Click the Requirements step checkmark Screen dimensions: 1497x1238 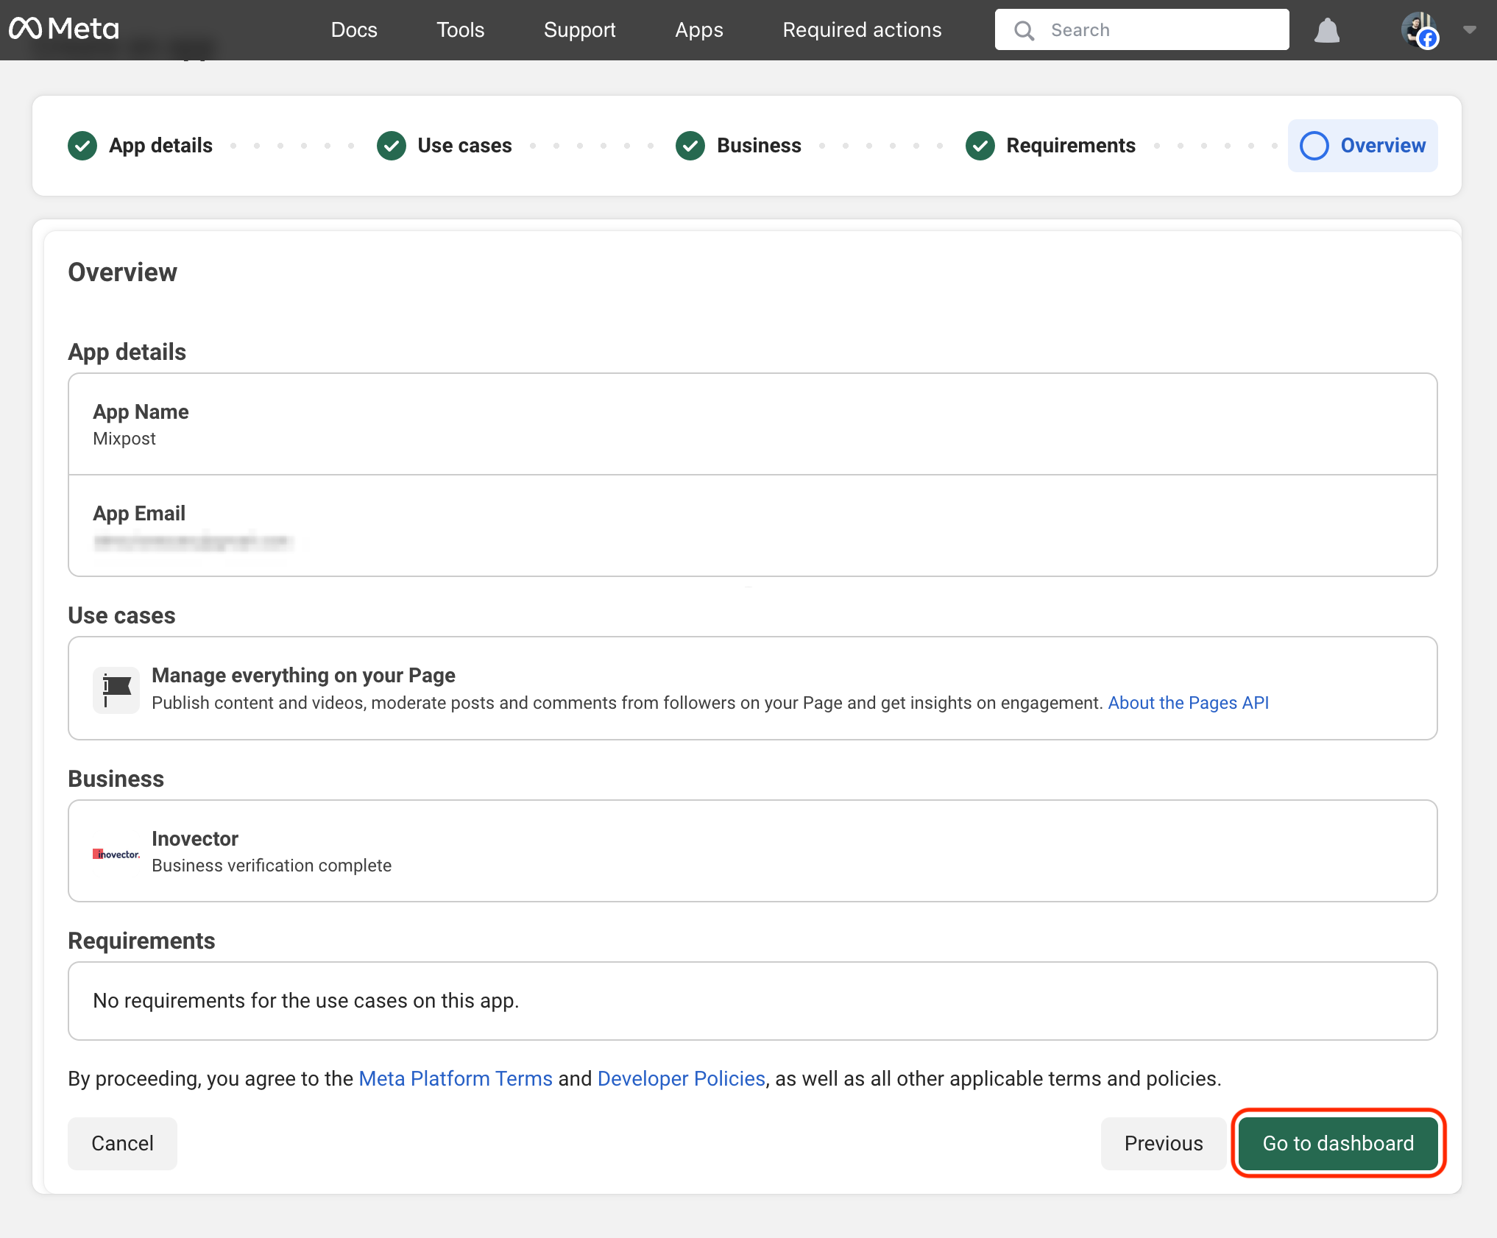click(980, 146)
